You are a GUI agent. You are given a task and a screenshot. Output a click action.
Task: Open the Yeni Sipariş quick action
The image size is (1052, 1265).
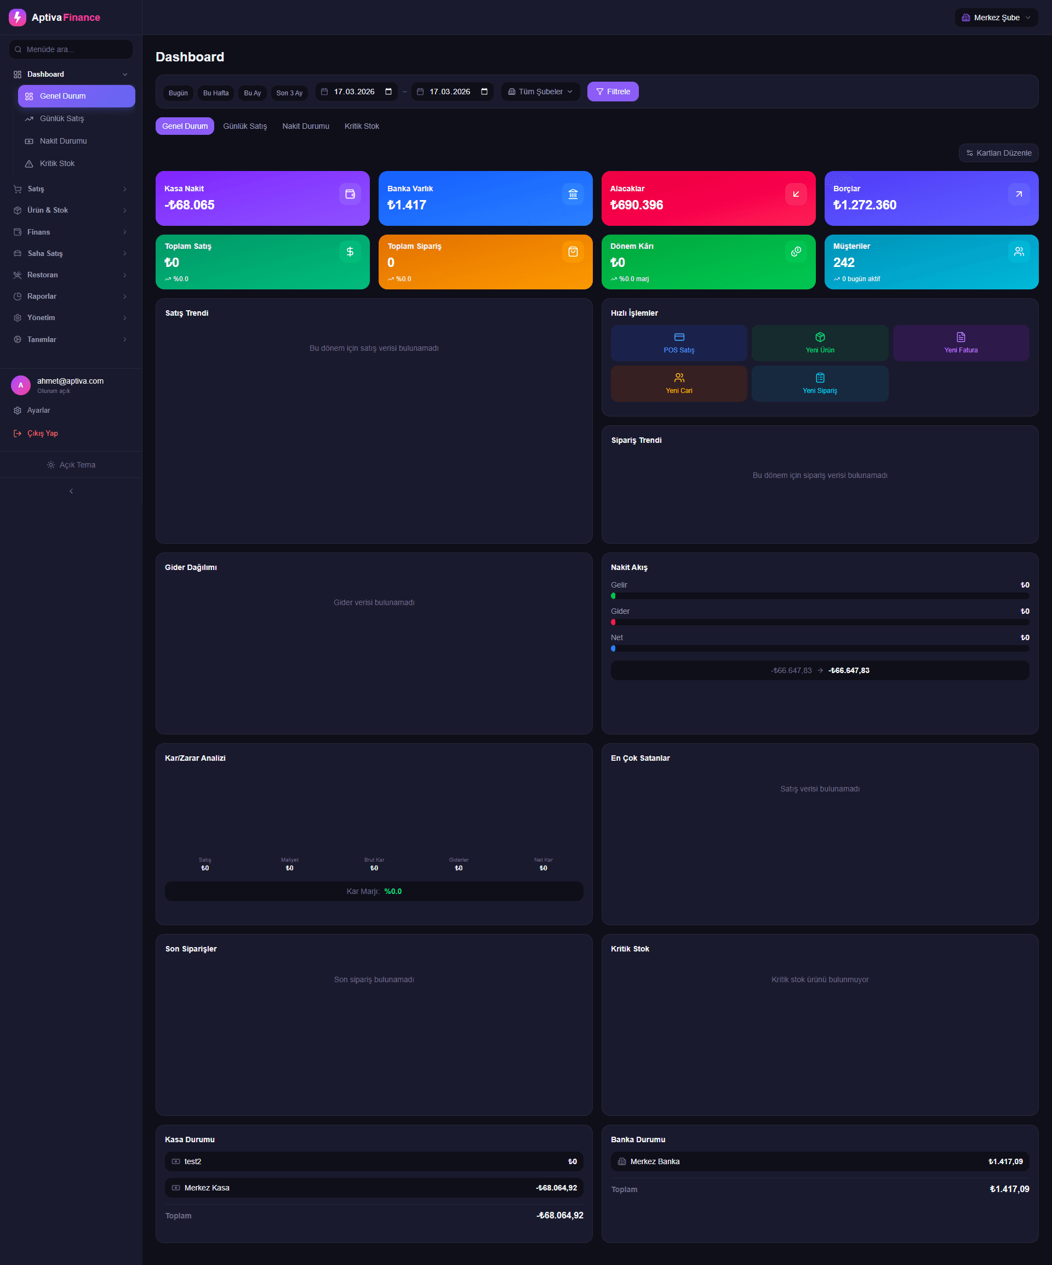pyautogui.click(x=820, y=383)
